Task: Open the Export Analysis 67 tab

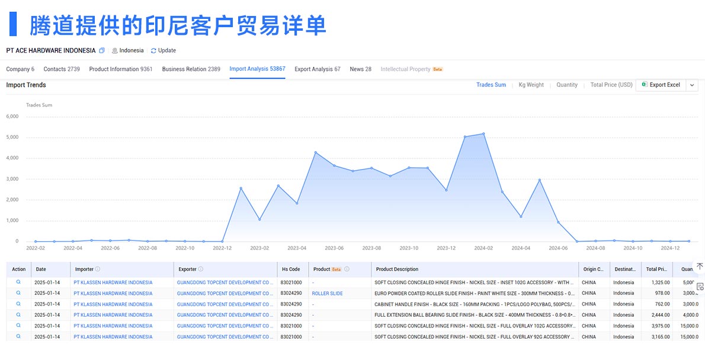Action: point(318,69)
